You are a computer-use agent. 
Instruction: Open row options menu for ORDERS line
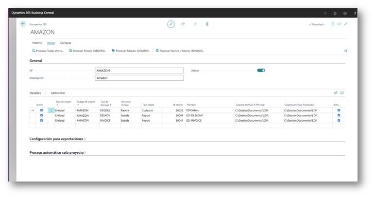coord(51,110)
